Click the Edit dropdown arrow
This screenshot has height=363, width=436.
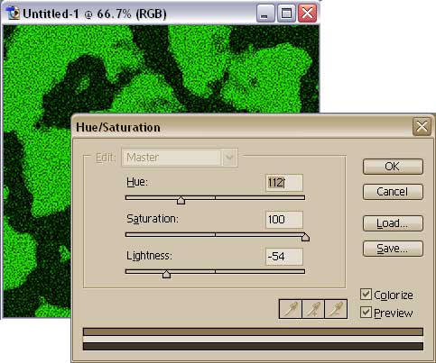click(229, 158)
